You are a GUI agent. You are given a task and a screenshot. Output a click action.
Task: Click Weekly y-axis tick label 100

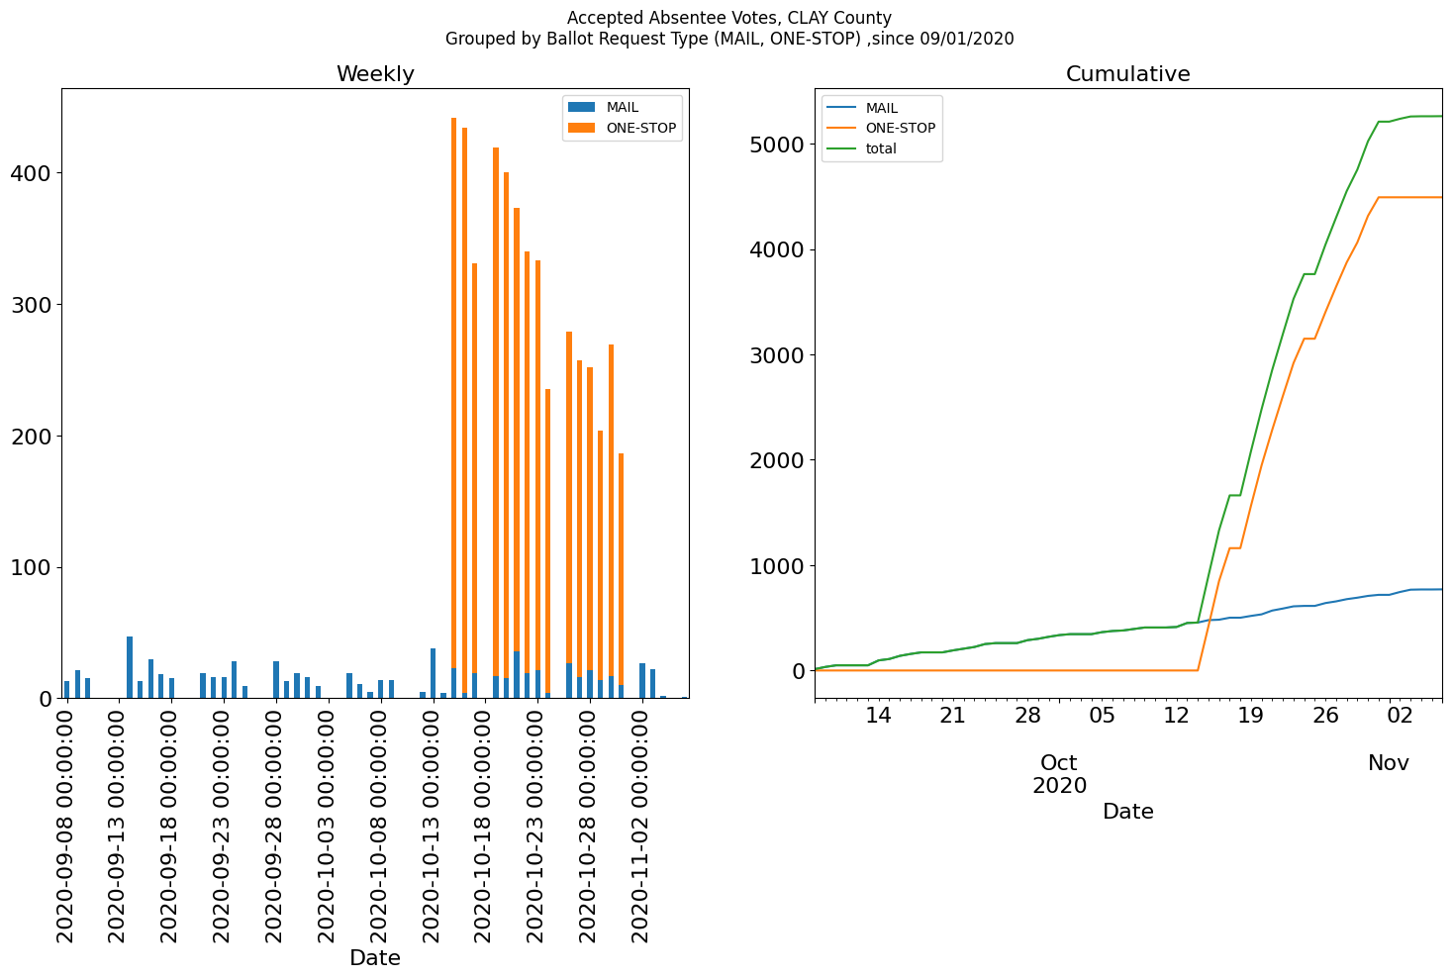(35, 568)
